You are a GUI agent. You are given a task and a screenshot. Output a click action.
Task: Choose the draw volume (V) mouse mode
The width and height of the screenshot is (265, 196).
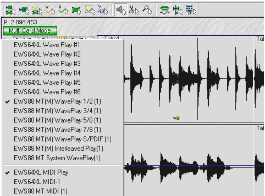click(x=50, y=10)
